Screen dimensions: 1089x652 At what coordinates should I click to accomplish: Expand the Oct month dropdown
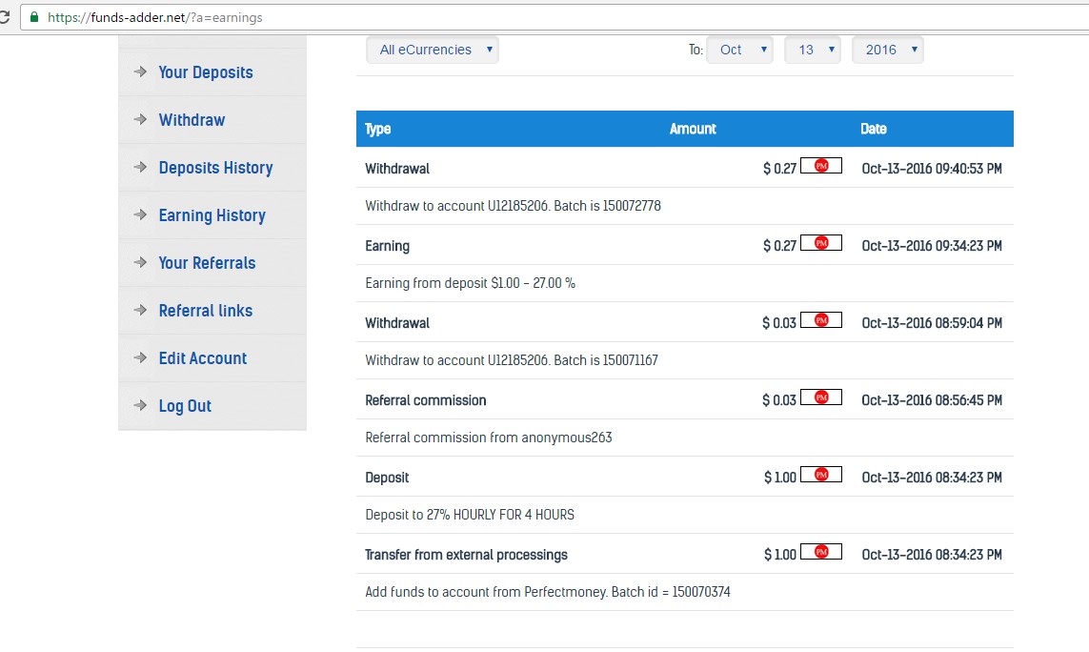[x=739, y=51]
